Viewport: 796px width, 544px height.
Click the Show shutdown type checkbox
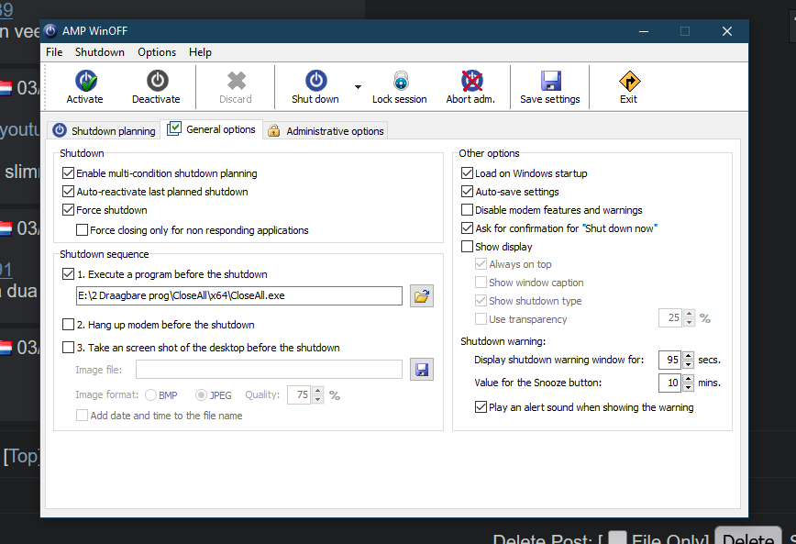[481, 300]
